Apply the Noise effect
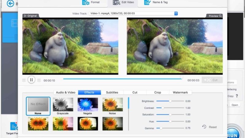245x138 pixels. 112,105
